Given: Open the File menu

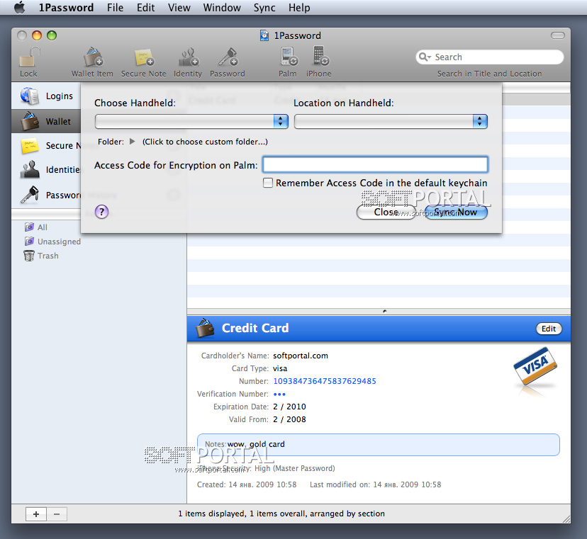Looking at the screenshot, I should 115,8.
